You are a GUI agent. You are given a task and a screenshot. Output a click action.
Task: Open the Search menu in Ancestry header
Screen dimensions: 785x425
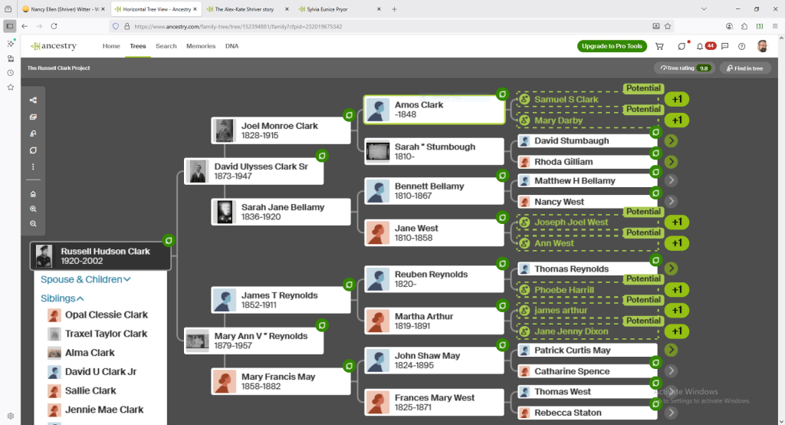166,46
